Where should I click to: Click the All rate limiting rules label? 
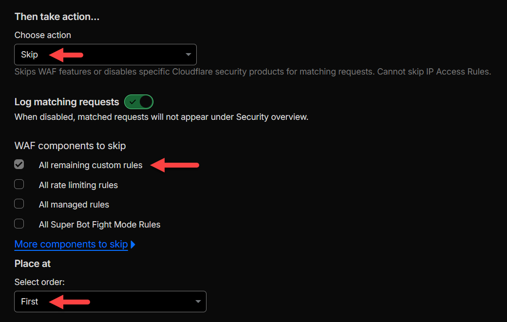78,185
